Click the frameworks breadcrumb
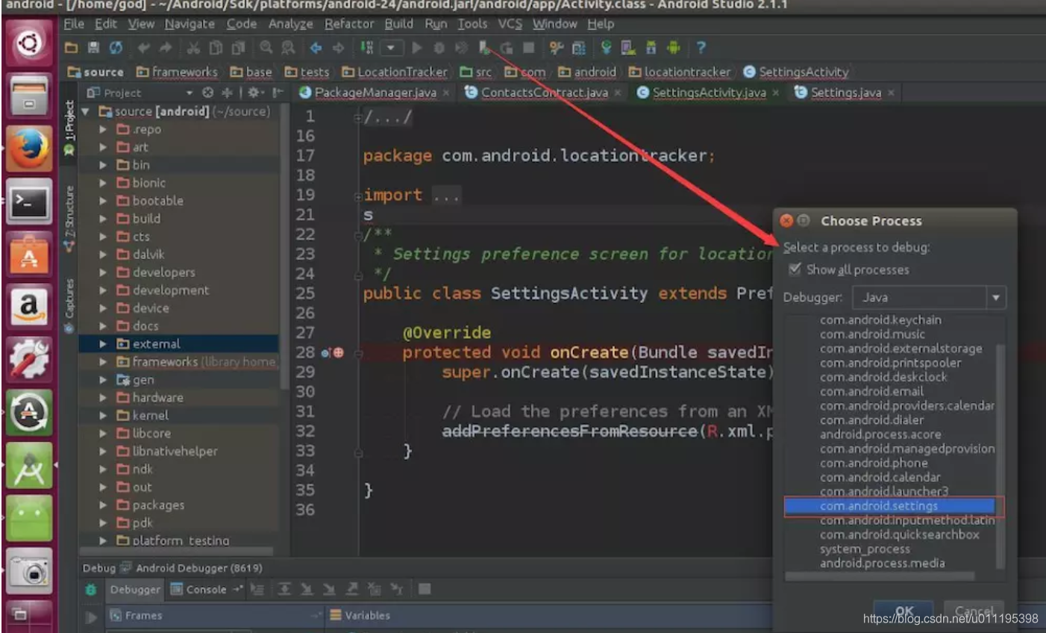The width and height of the screenshot is (1046, 633). (178, 72)
